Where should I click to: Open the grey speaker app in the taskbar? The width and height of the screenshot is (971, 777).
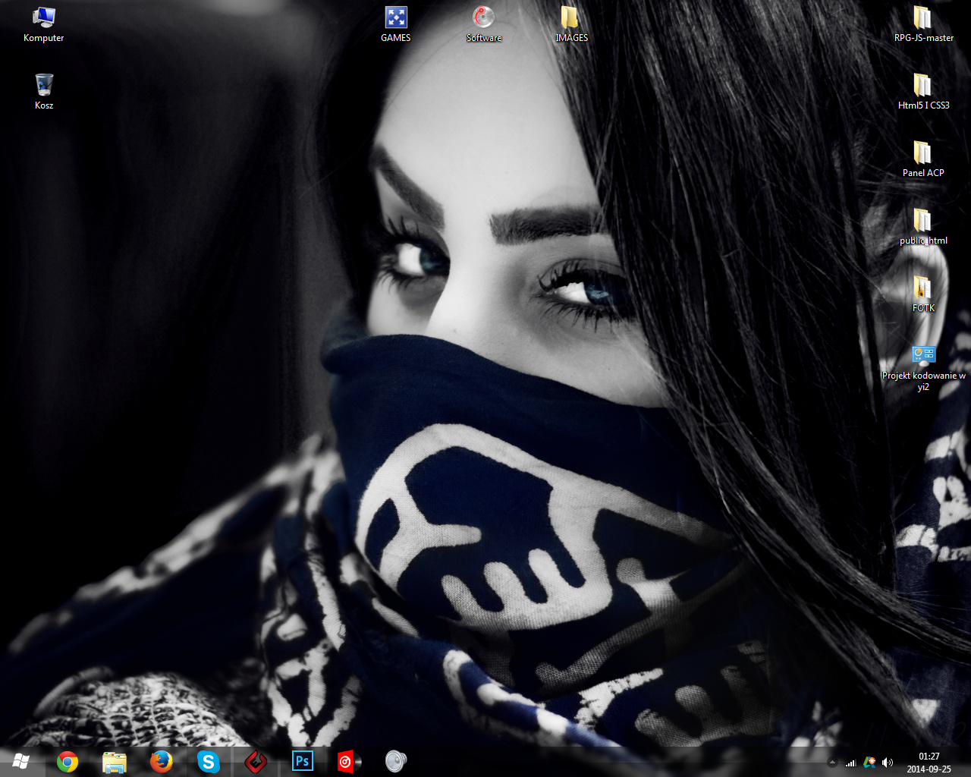pos(395,761)
